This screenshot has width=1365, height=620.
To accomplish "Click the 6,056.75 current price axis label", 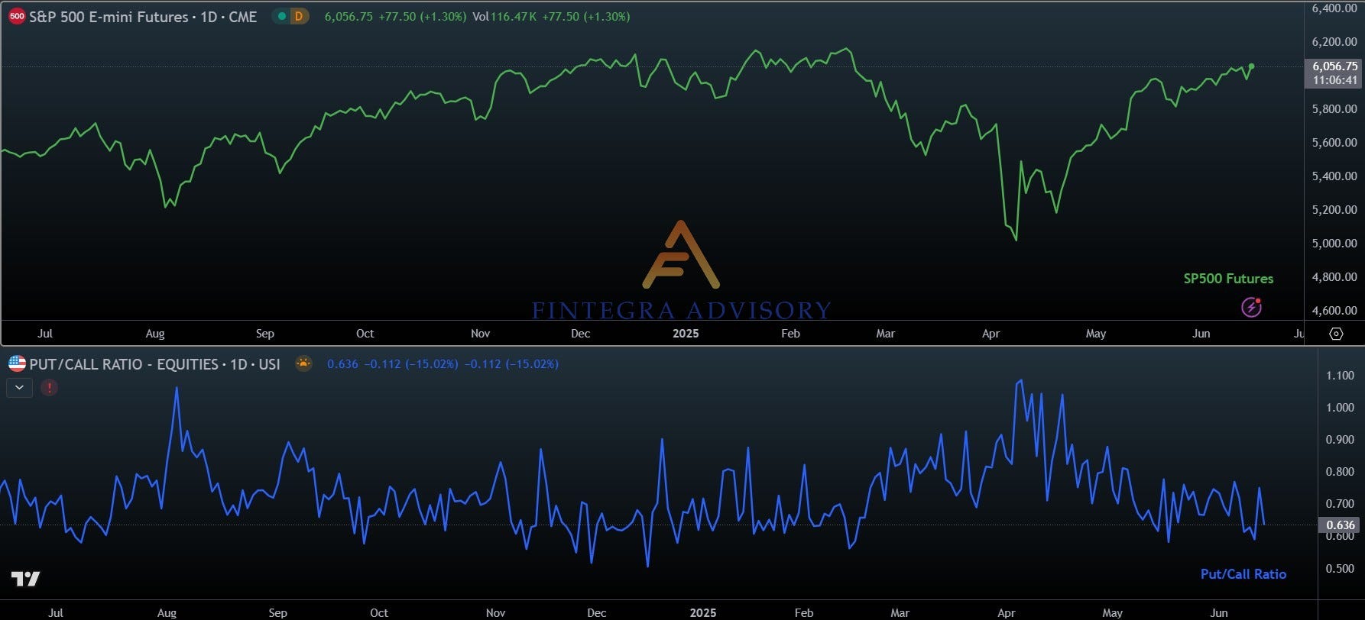I will coord(1335,66).
